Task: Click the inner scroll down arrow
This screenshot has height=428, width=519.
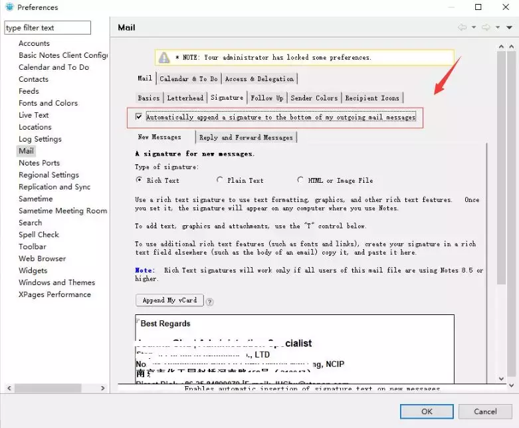Action: pos(501,378)
